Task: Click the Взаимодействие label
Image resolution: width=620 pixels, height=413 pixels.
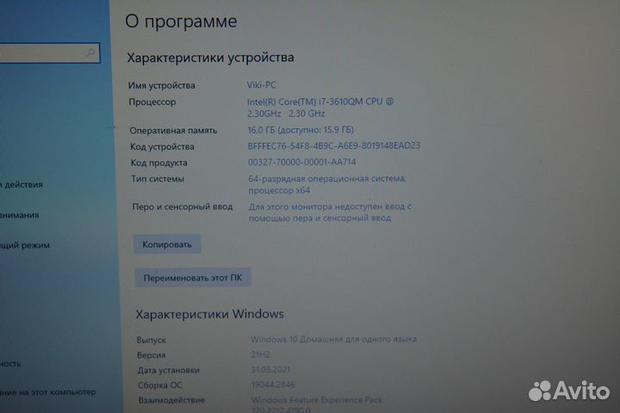Action: coord(171,400)
